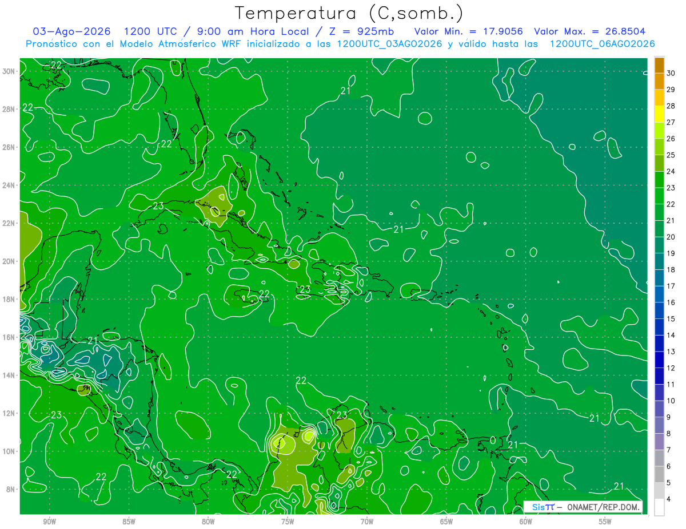Click the longitude axis label 80W
Image resolution: width=686 pixels, height=529 pixels.
click(x=208, y=522)
